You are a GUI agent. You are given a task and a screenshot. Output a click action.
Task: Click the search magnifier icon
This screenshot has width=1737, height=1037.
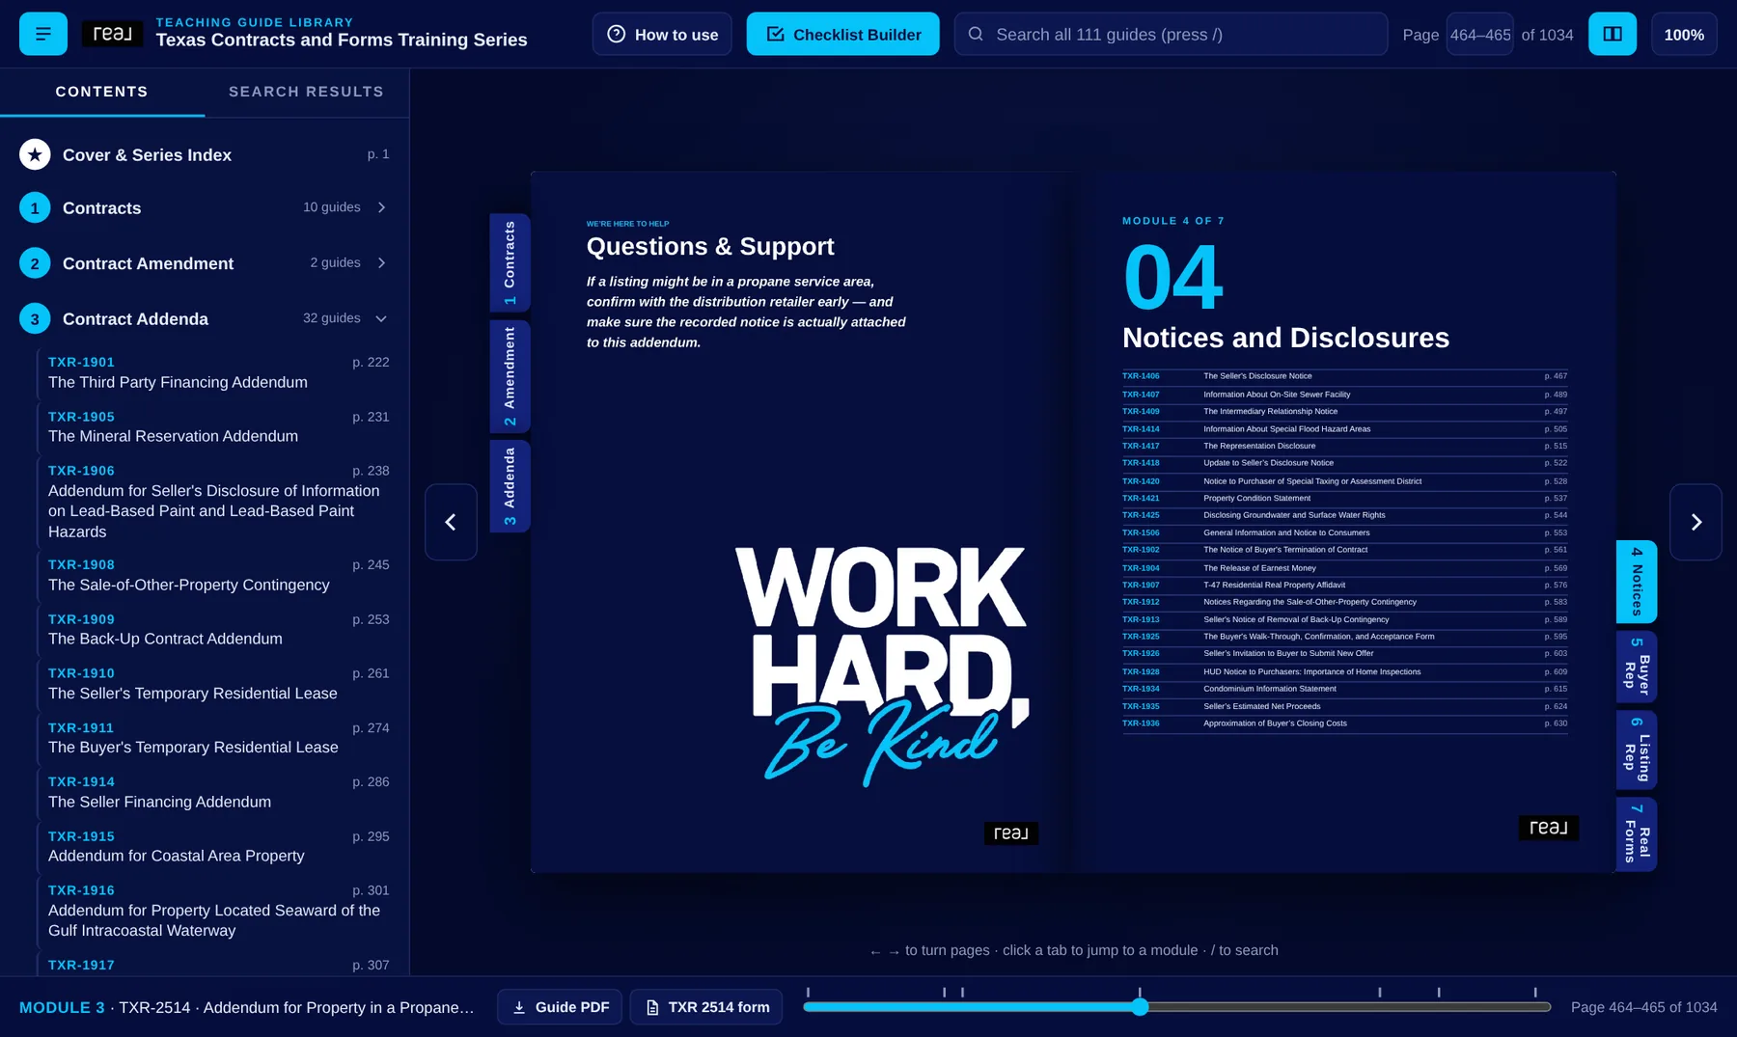coord(976,34)
